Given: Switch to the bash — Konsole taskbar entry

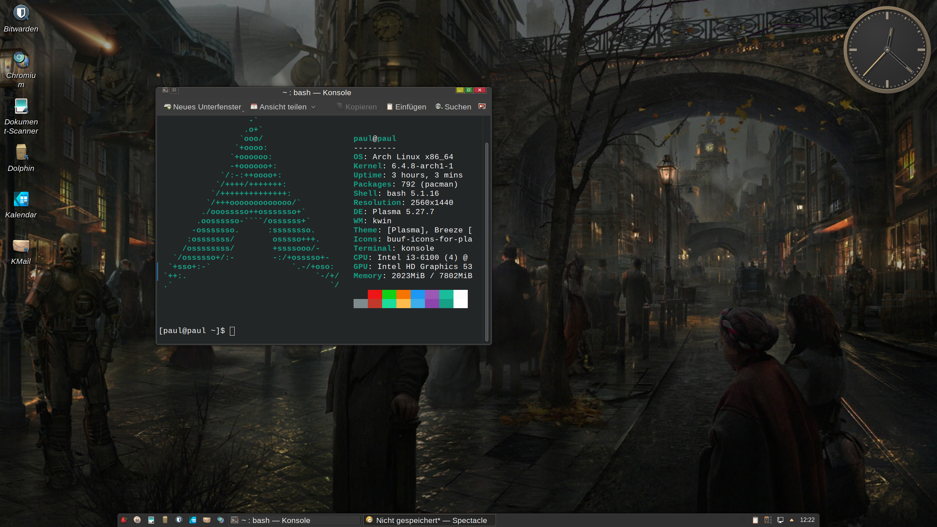Looking at the screenshot, I should (x=295, y=520).
